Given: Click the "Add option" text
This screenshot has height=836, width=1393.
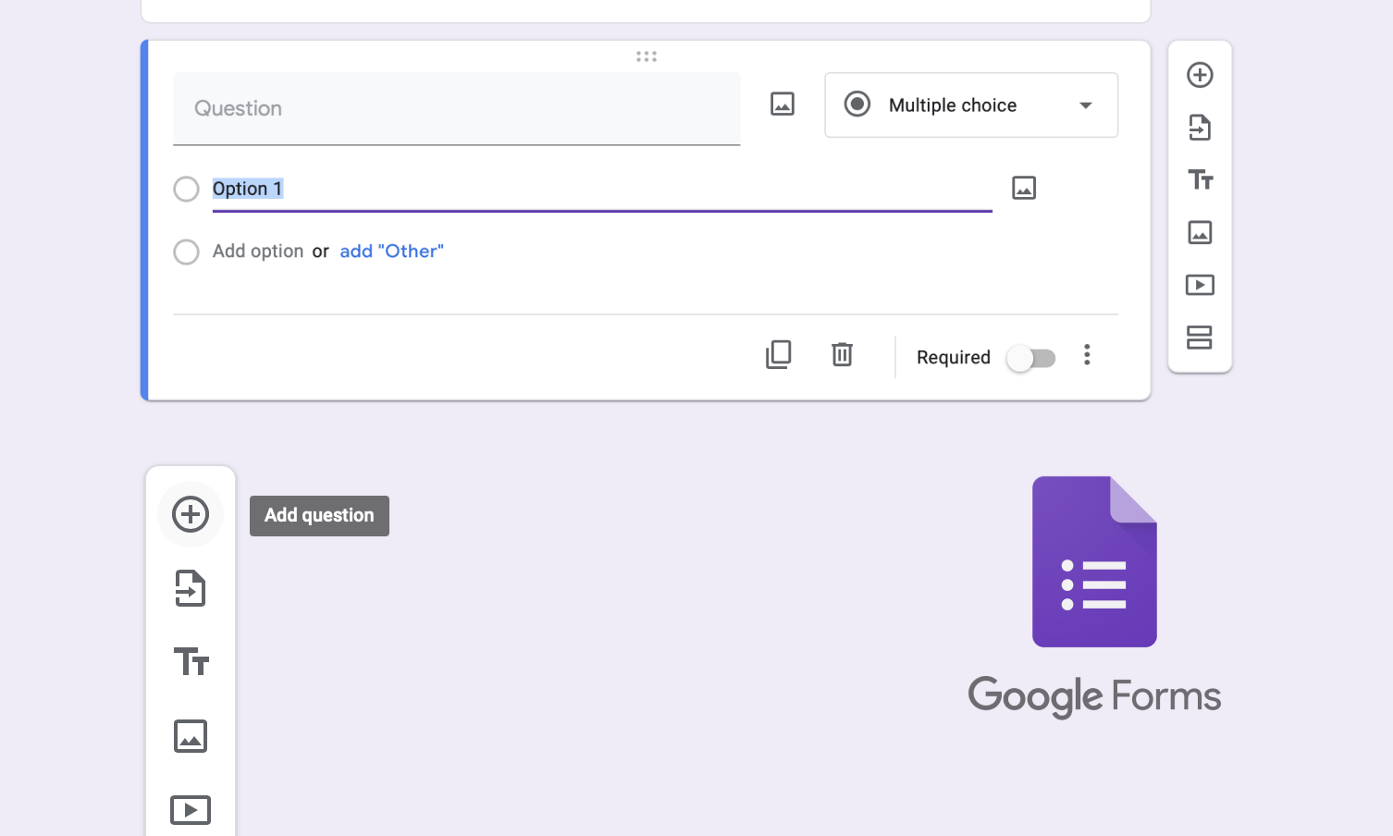Looking at the screenshot, I should tap(258, 252).
